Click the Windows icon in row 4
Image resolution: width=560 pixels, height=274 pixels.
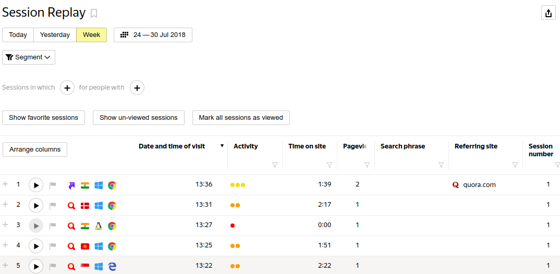tap(99, 246)
